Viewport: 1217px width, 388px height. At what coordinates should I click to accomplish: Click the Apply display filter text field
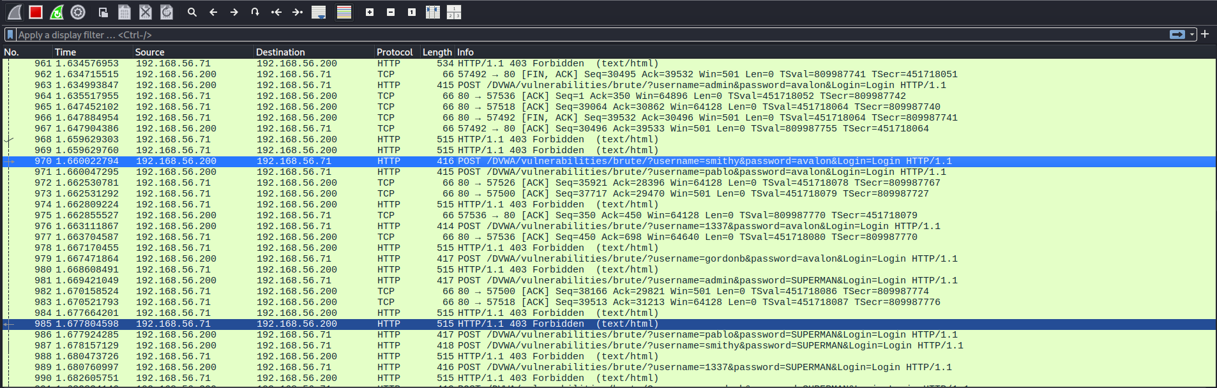[x=575, y=34]
